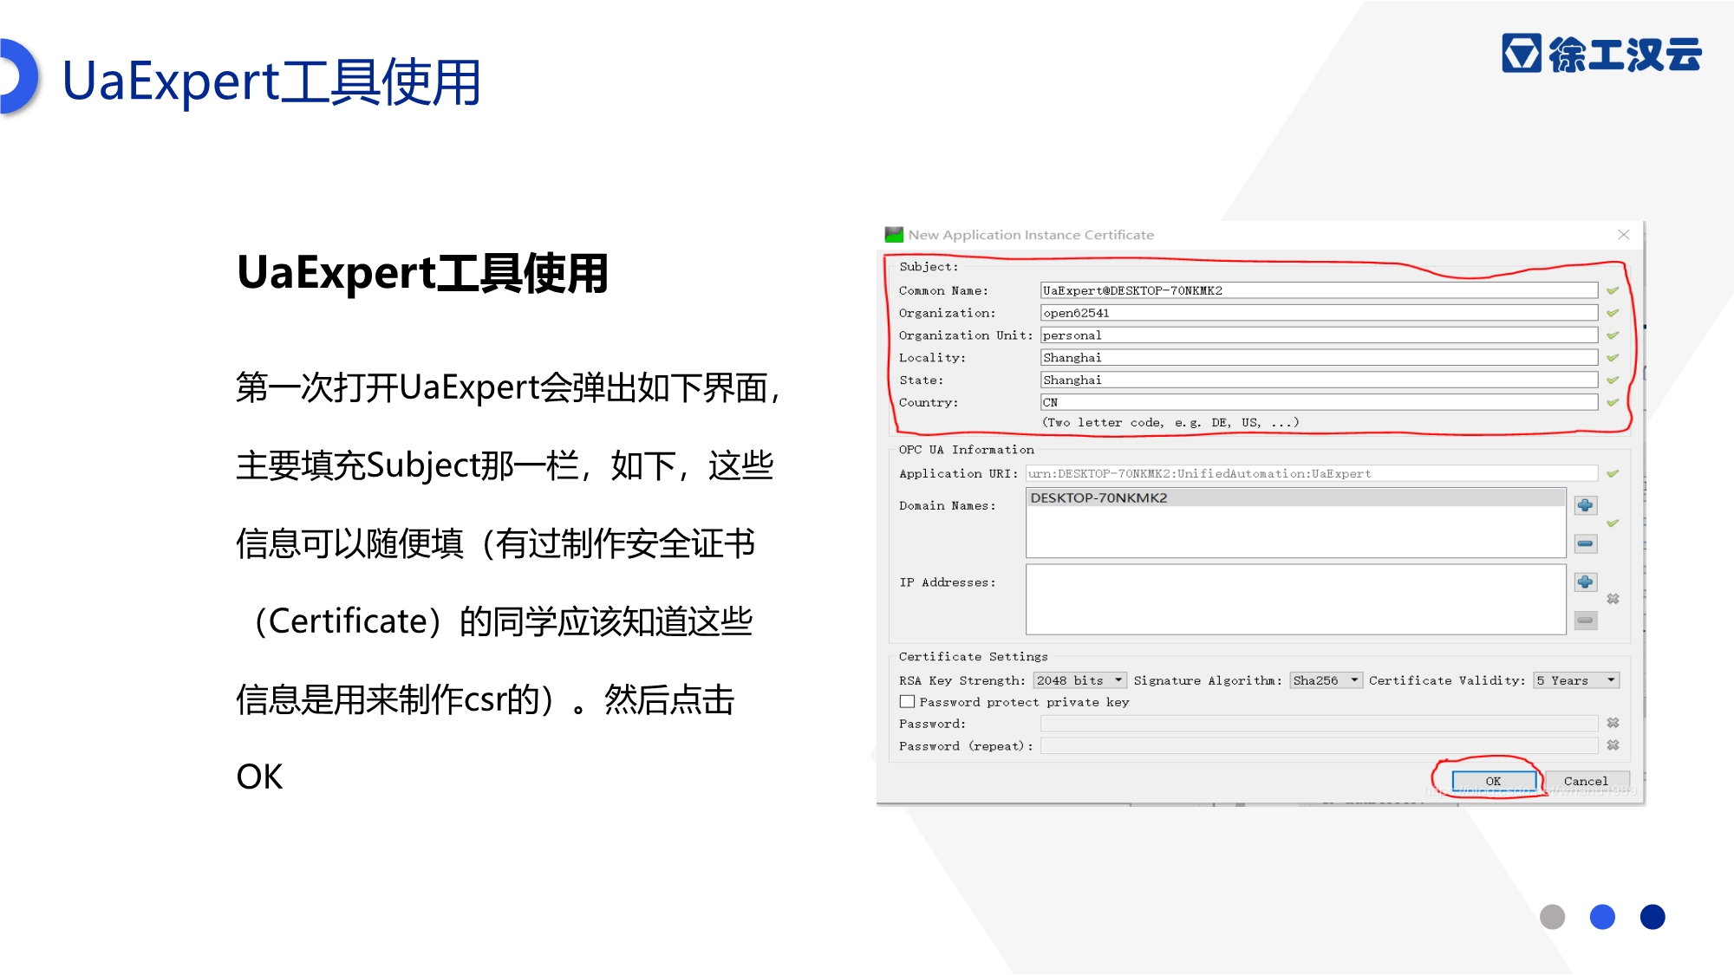1734x975 pixels.
Task: Click the gray X icon beside Password field
Action: pyautogui.click(x=1613, y=723)
